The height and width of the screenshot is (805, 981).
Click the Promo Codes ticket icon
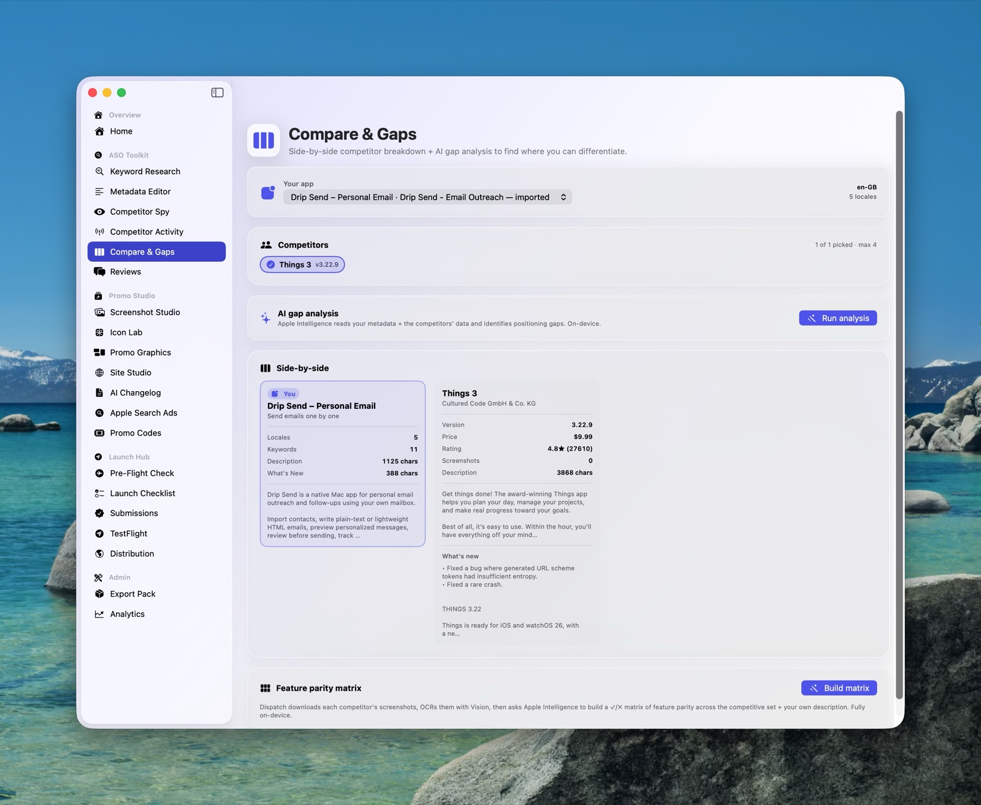point(99,433)
